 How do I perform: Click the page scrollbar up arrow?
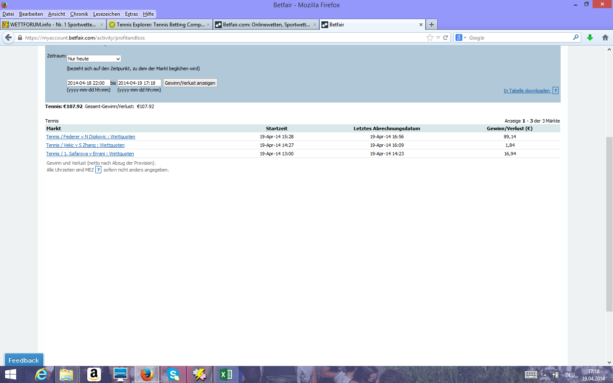(x=610, y=49)
